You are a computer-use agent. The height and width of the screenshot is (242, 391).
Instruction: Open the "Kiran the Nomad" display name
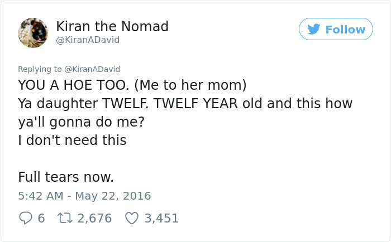point(112,26)
